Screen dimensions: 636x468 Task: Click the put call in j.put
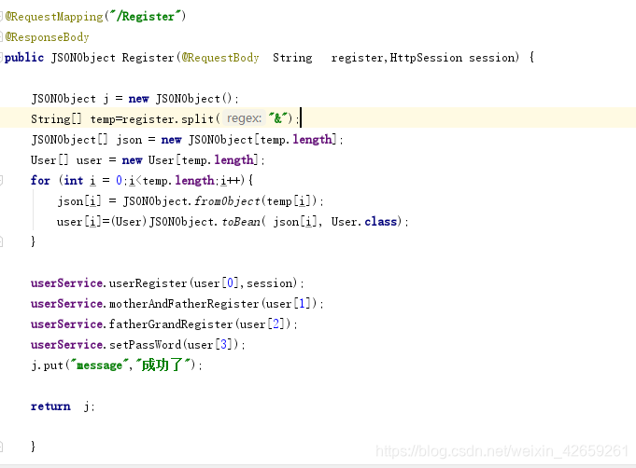tap(53, 365)
